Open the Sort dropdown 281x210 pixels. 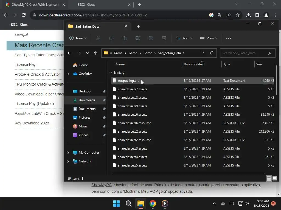(184, 38)
